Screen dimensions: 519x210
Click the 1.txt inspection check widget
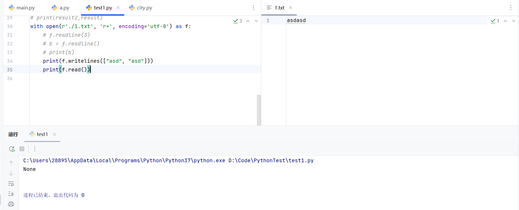[x=495, y=21]
